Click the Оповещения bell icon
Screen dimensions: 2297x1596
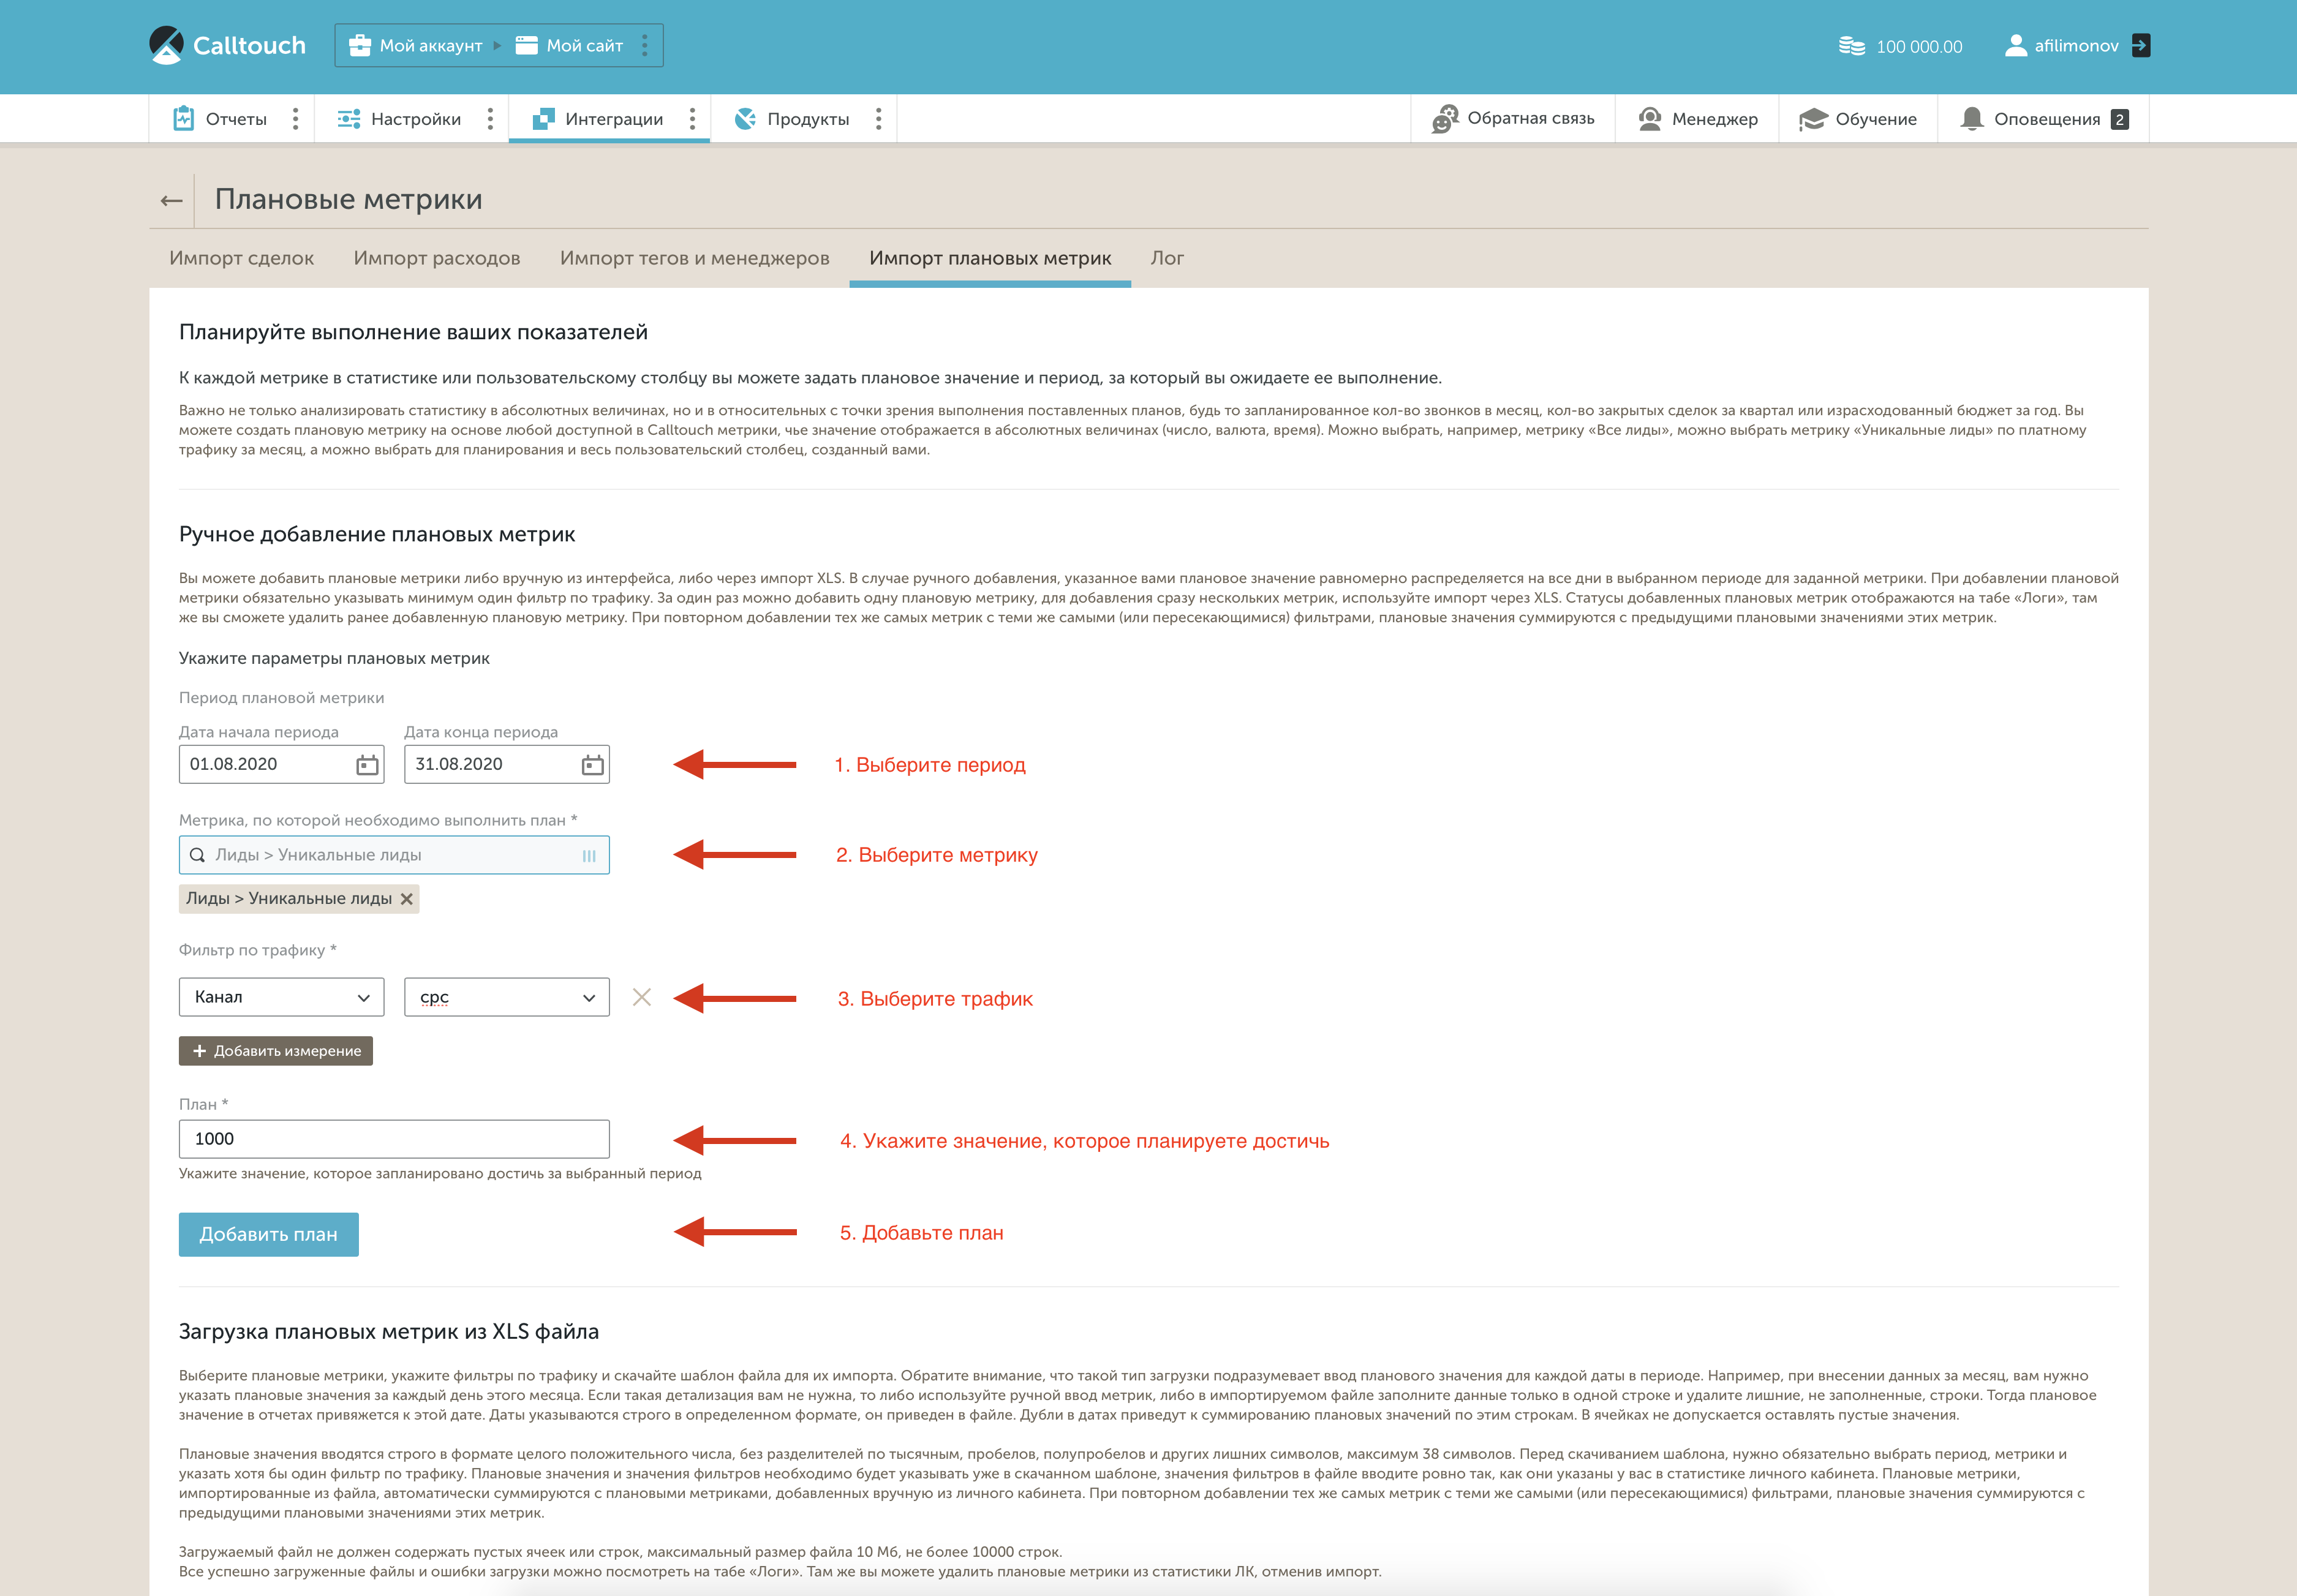[1971, 119]
